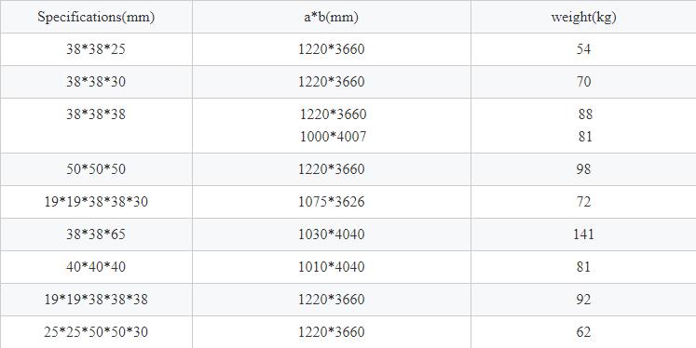Click the weight value 141

tap(583, 234)
